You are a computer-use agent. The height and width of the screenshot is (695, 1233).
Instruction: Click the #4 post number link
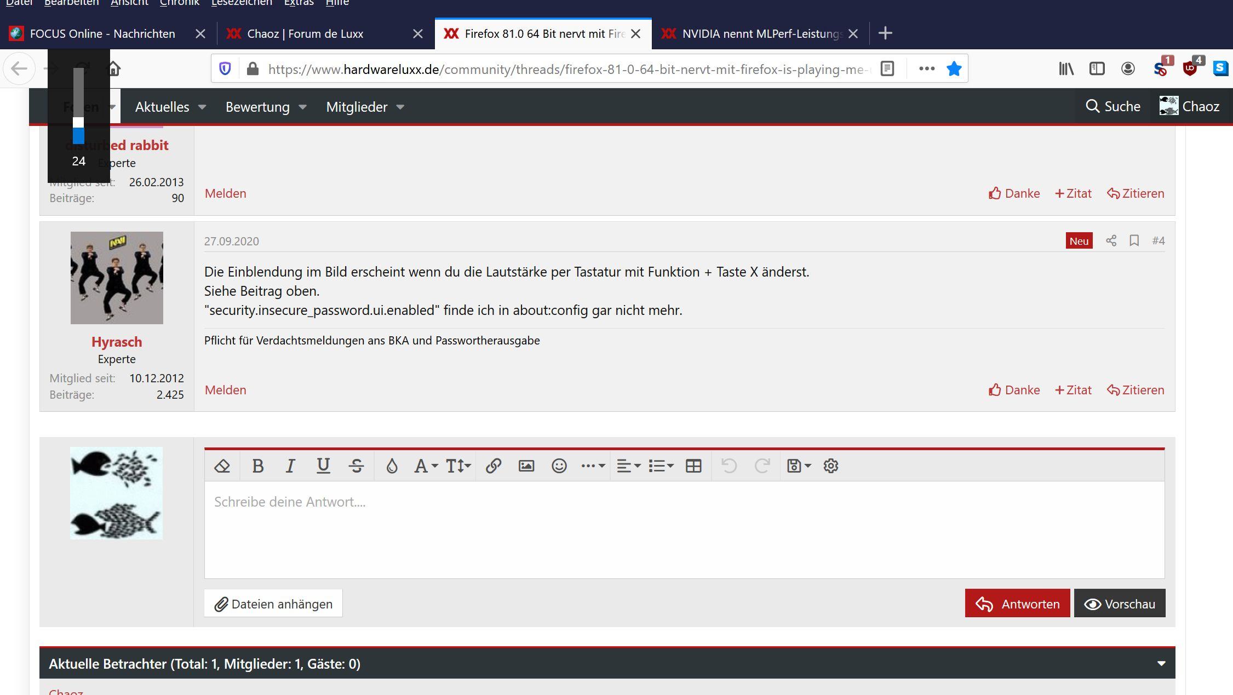pyautogui.click(x=1158, y=241)
